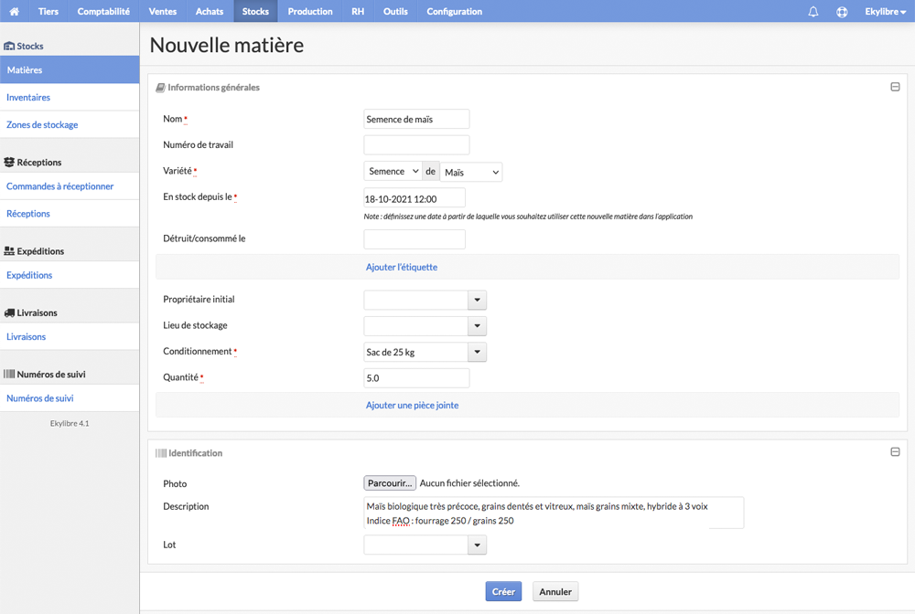915x614 pixels.
Task: Open the Expéditions sidebar link
Action: click(70, 275)
